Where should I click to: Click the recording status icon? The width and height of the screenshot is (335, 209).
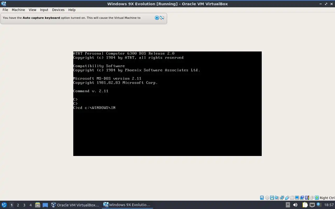coord(302,198)
